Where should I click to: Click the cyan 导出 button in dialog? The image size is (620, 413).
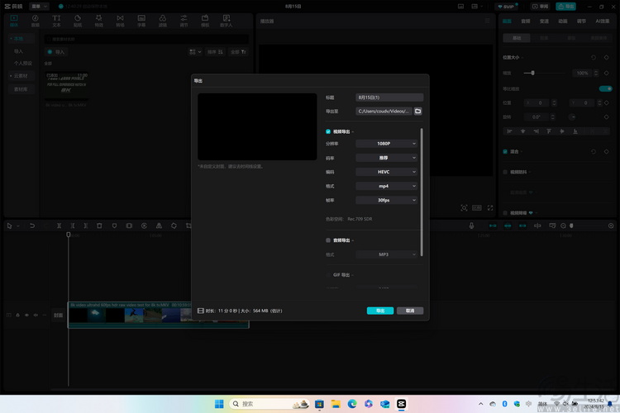click(x=379, y=311)
